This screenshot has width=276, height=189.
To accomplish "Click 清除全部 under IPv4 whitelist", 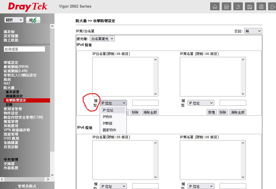I will [150, 112].
